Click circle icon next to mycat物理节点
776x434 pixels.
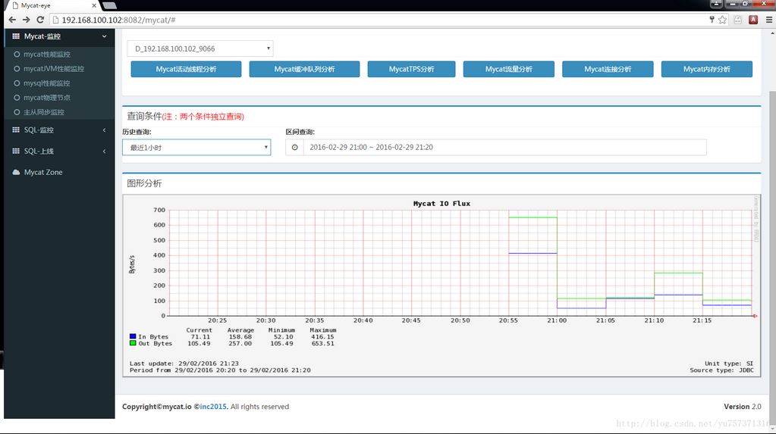(x=17, y=98)
